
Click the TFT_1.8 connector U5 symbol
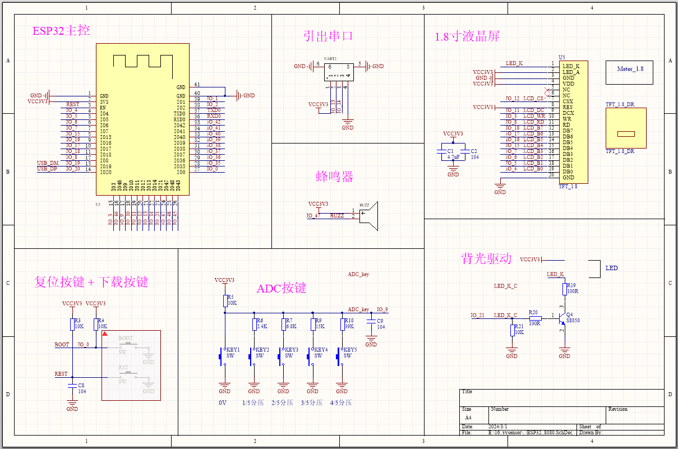coord(574,121)
